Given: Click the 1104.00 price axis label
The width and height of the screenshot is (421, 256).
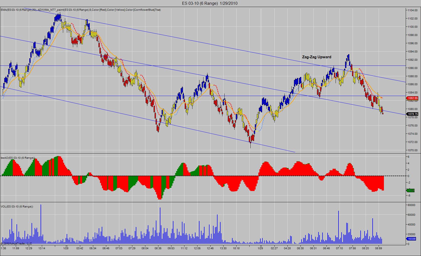Looking at the screenshot, I should 413,10.
